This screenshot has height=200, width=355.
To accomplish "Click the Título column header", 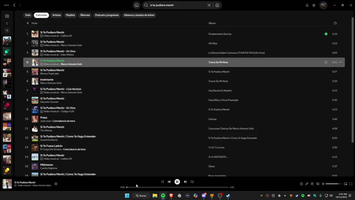I will 34,23.
